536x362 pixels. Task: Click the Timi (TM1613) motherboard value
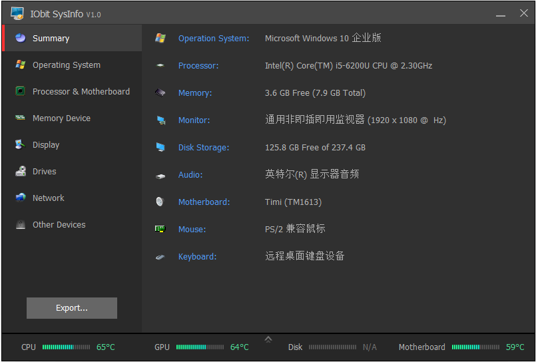pos(293,202)
